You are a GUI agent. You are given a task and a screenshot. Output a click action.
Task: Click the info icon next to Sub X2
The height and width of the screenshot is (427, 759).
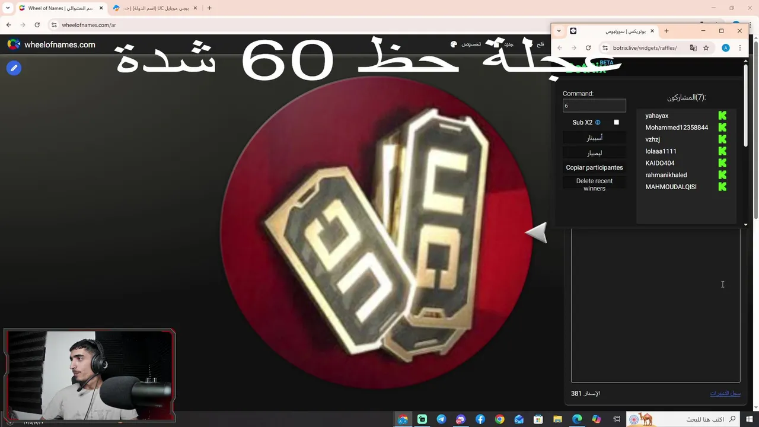[x=598, y=122]
